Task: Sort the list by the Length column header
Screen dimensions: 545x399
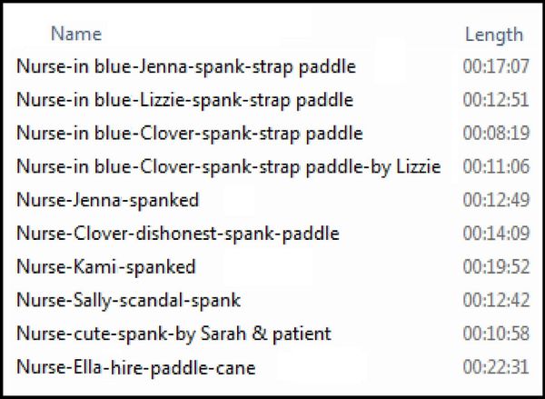Action: pyautogui.click(x=494, y=35)
